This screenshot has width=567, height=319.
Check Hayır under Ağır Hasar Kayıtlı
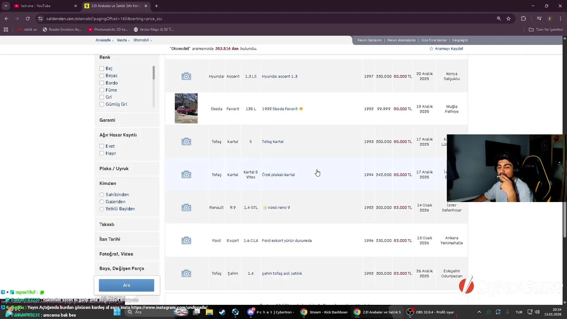102,153
